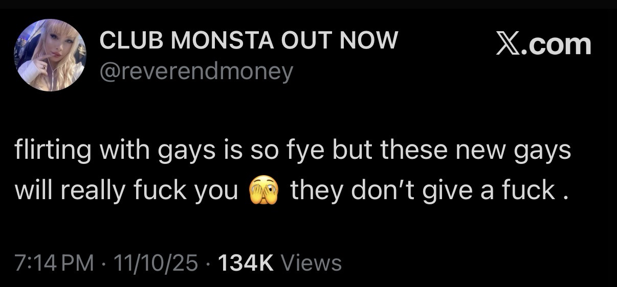Open the blonde profile avatar picture
The height and width of the screenshot is (287, 617).
50,55
